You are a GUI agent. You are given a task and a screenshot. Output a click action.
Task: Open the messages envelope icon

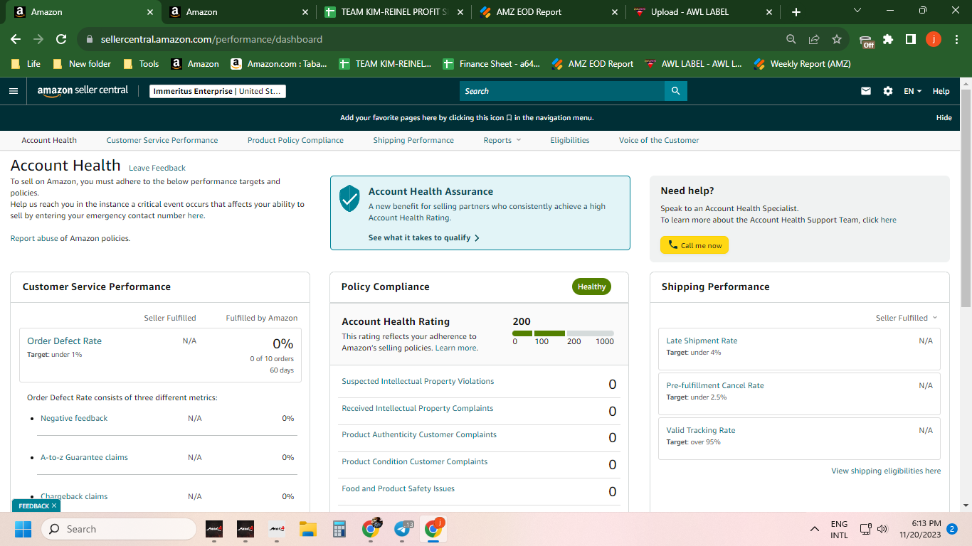tap(866, 91)
